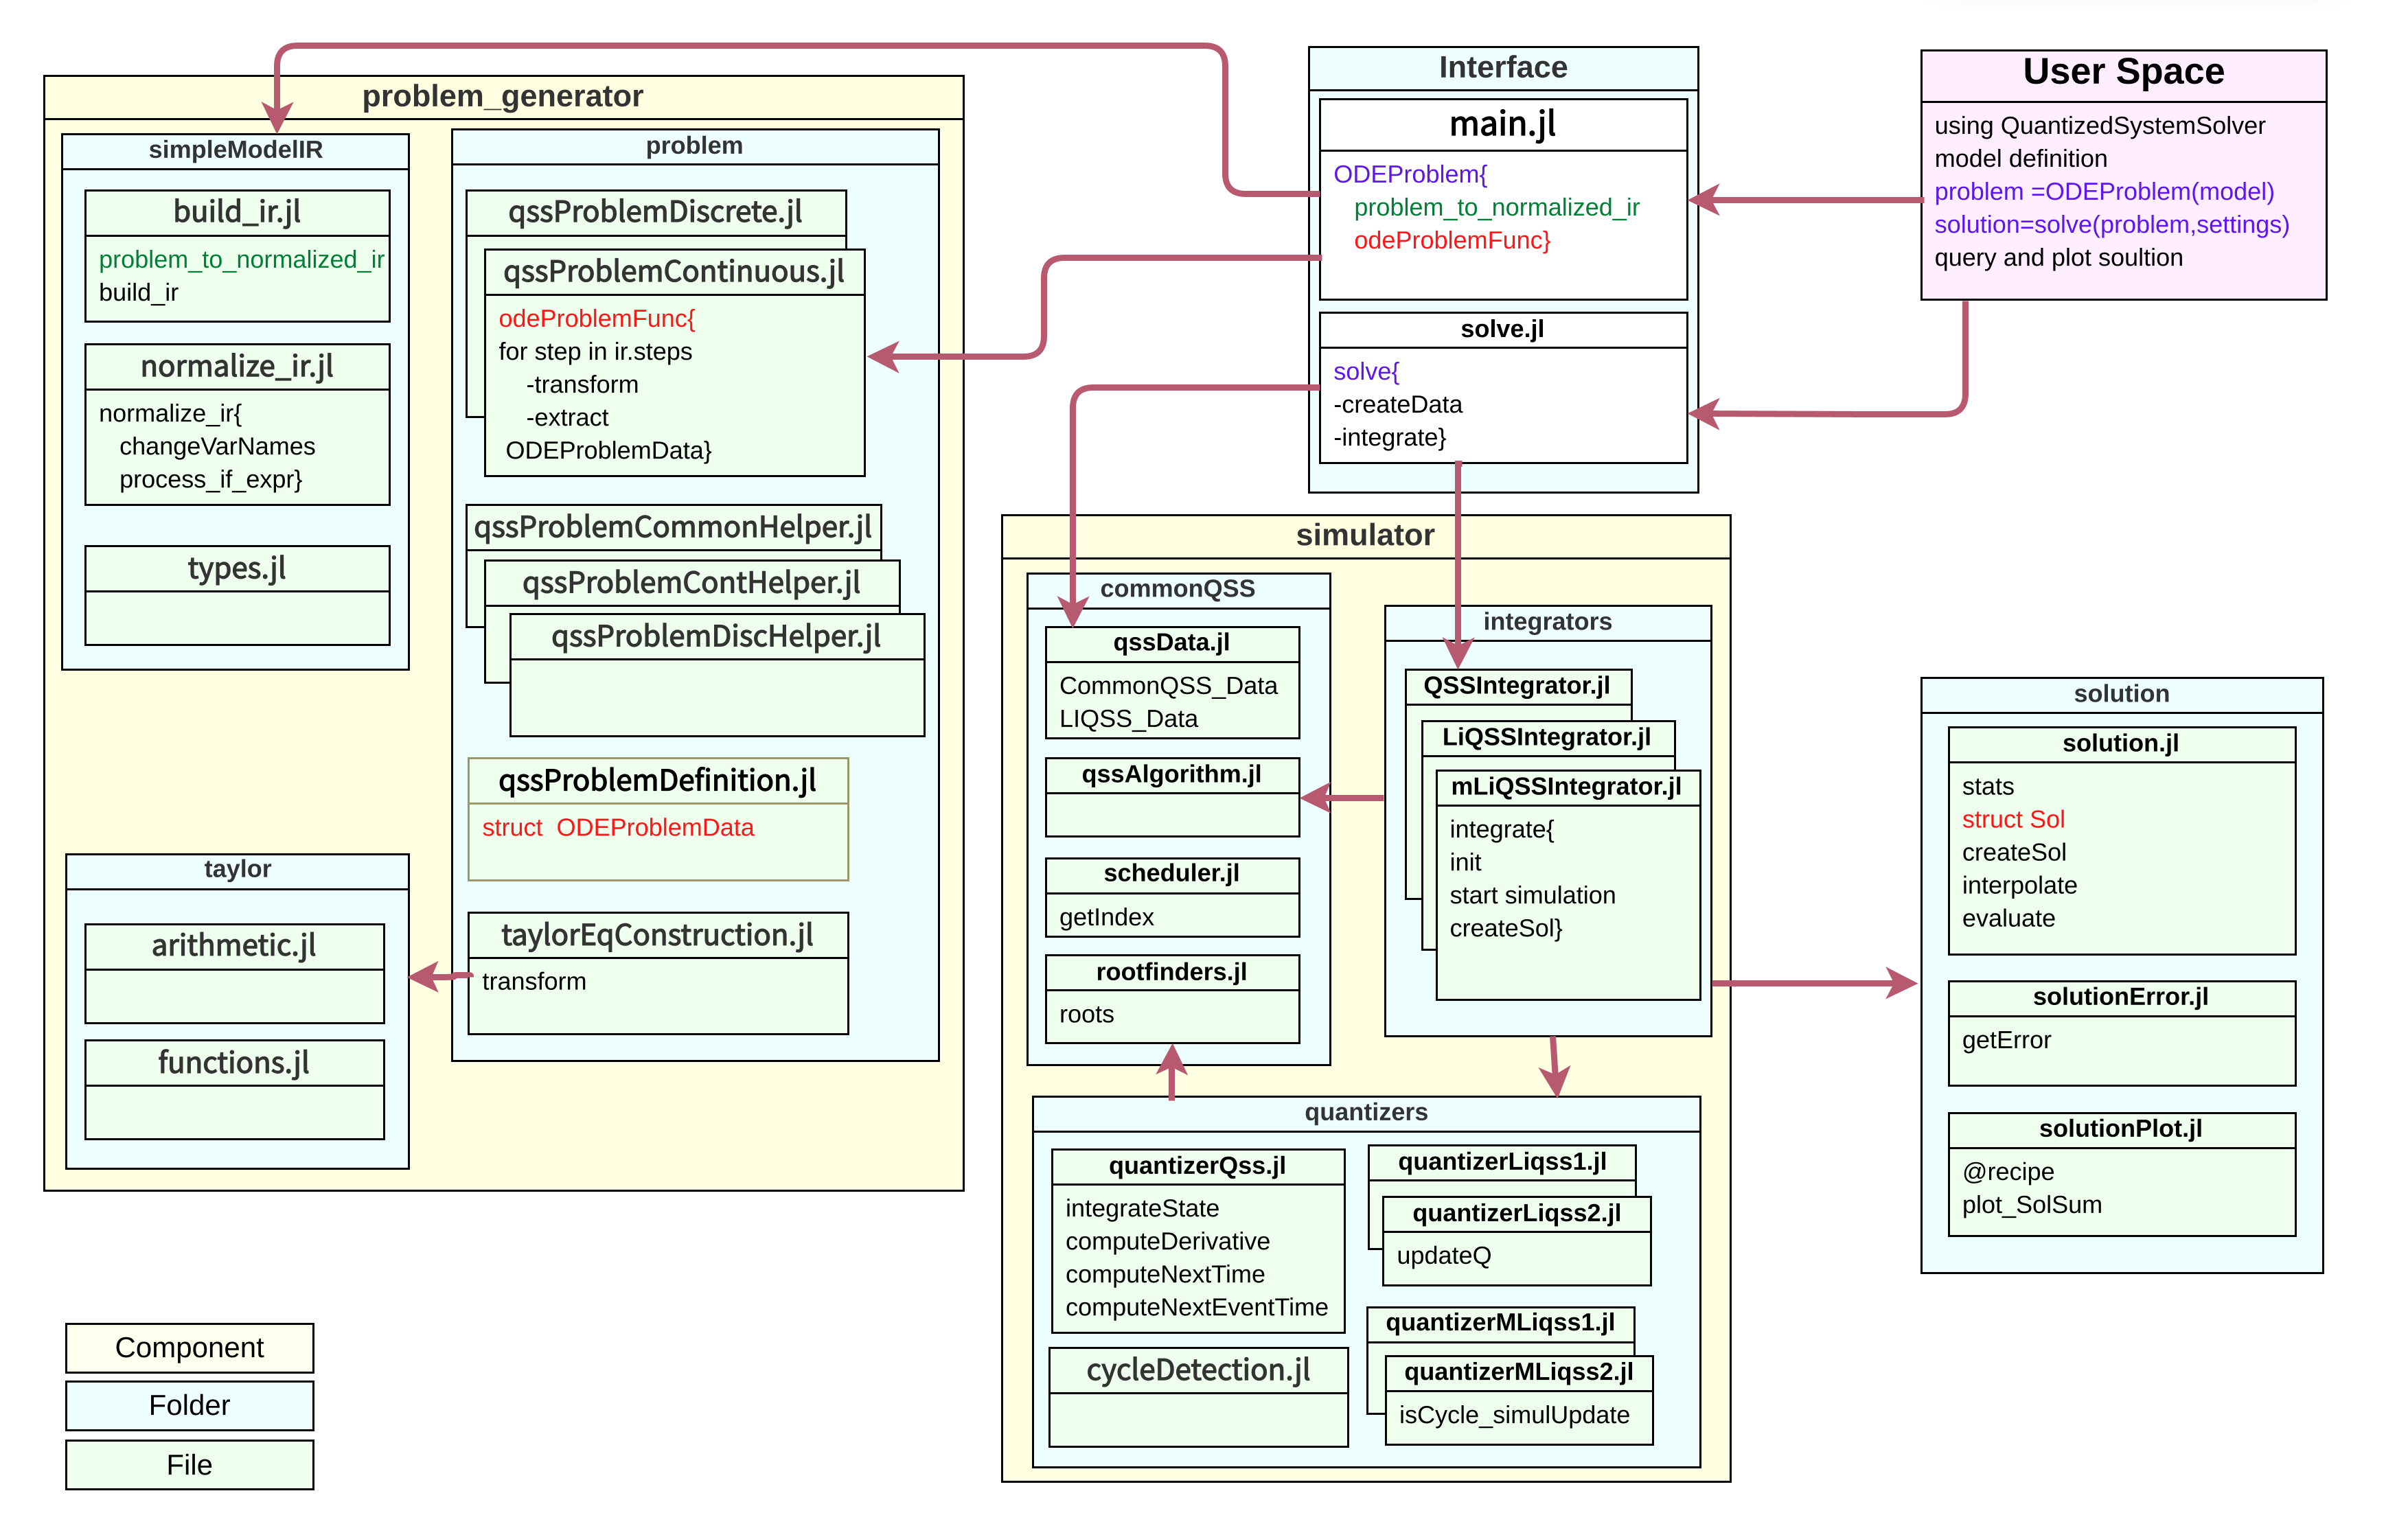Select the cycleDetection.jl header
The image size is (2408, 1513).
(1198, 1370)
